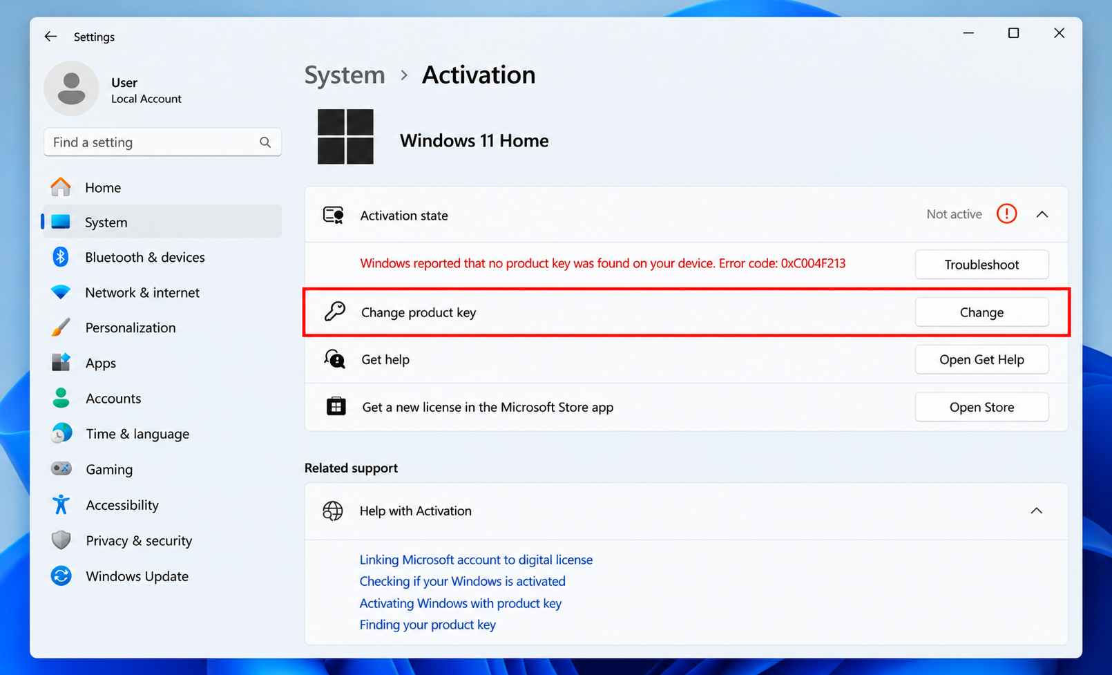Navigate to Accounts settings
1112x675 pixels.
(x=162, y=398)
